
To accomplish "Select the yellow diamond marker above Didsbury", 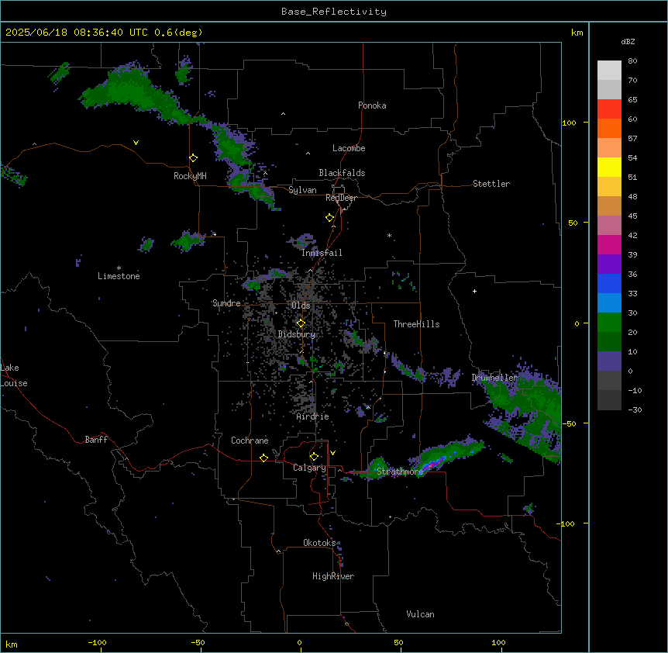I will [301, 323].
